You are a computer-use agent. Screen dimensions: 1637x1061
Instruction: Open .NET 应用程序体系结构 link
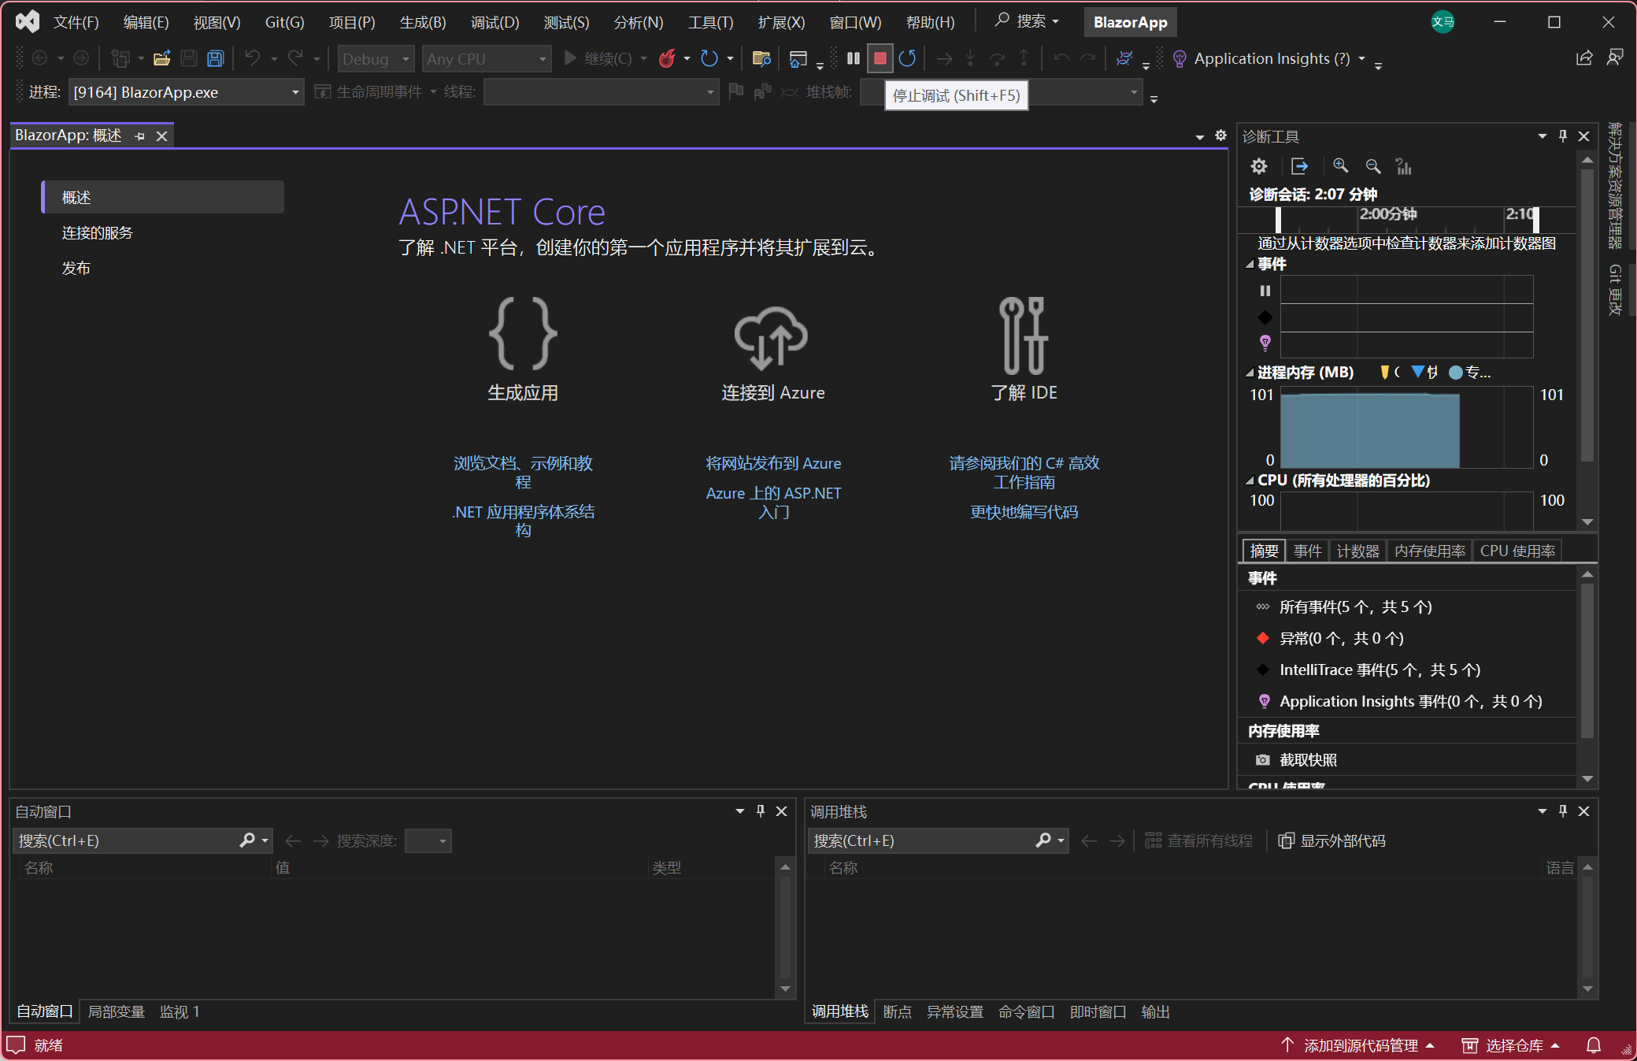(x=523, y=521)
